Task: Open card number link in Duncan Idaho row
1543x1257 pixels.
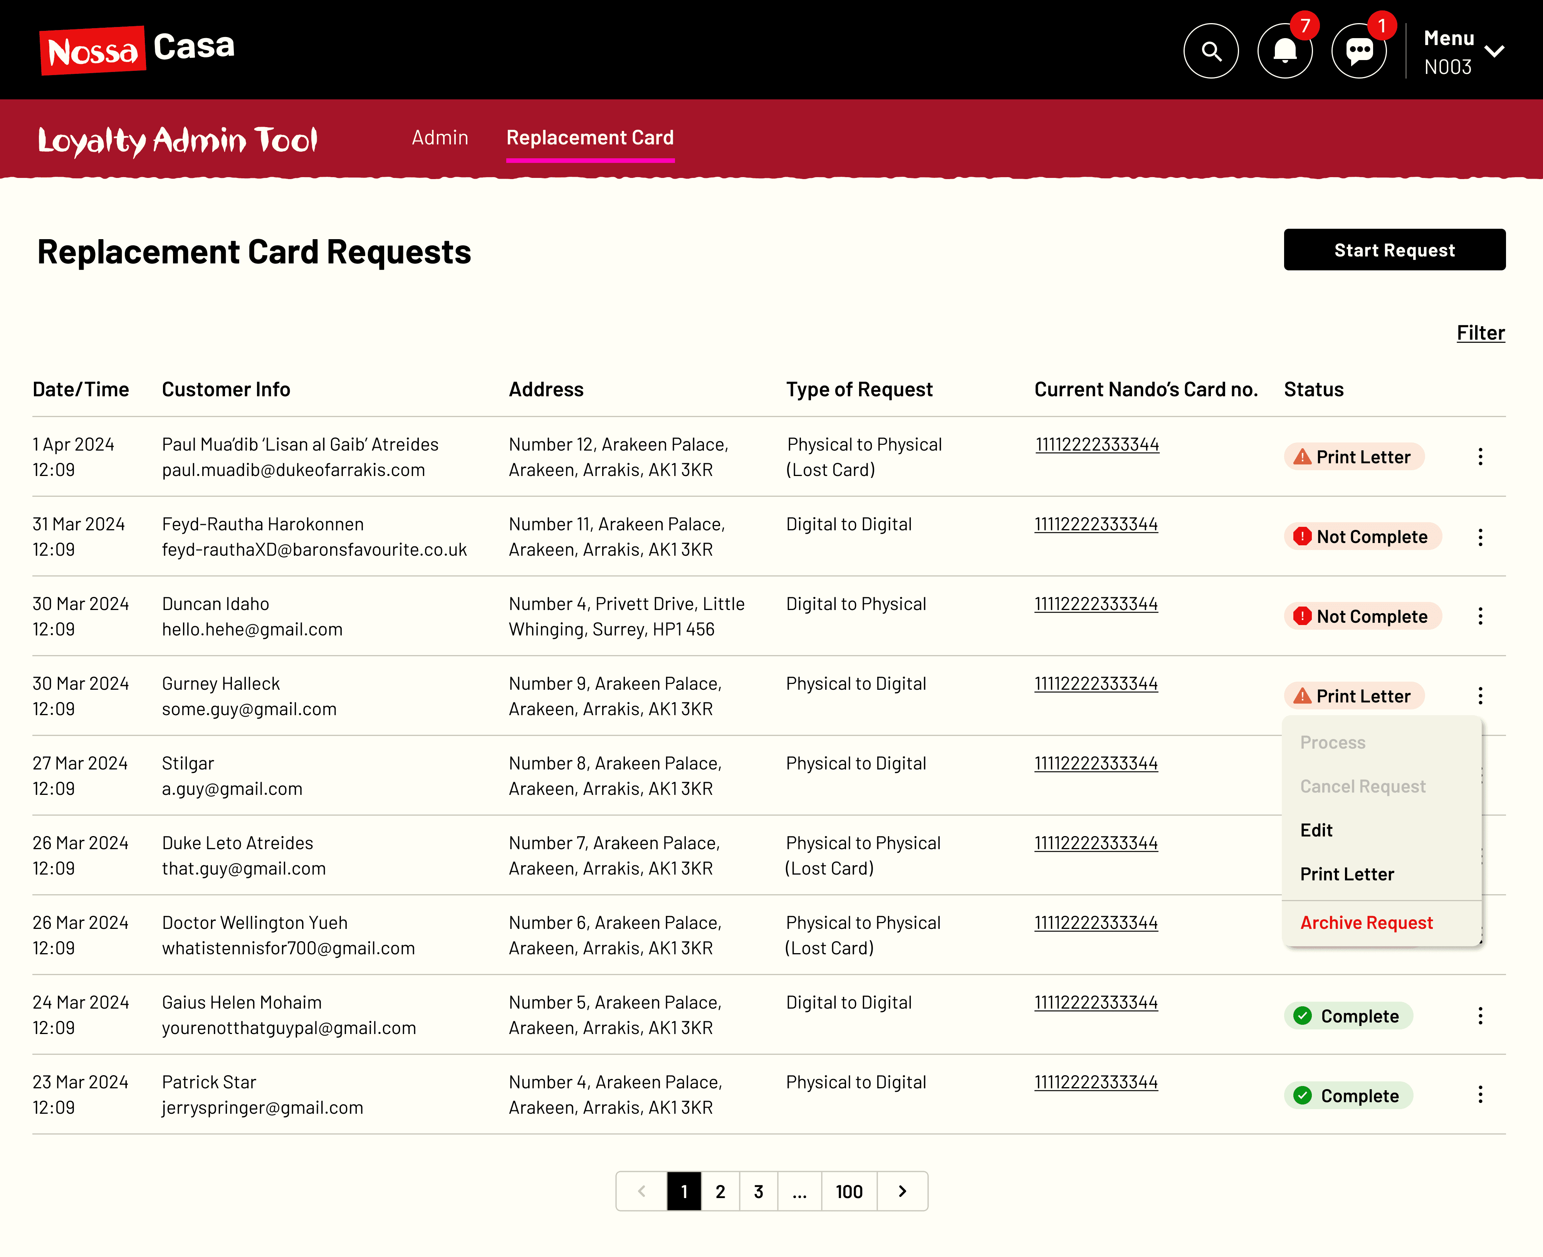Action: (1096, 604)
